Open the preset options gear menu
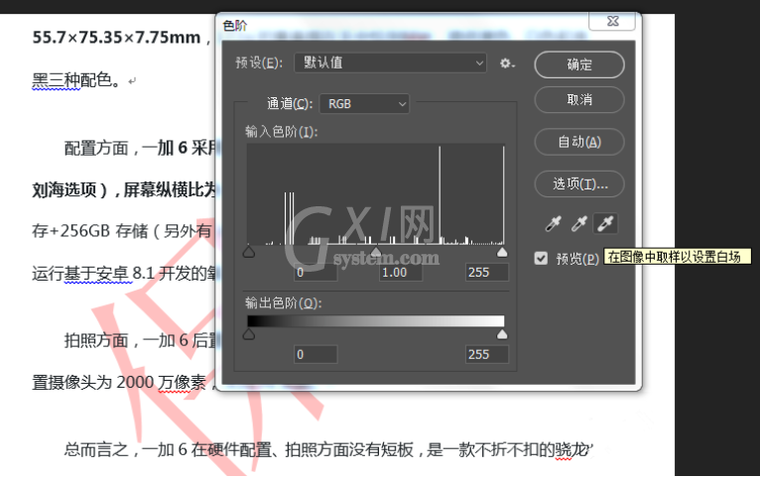 point(507,62)
